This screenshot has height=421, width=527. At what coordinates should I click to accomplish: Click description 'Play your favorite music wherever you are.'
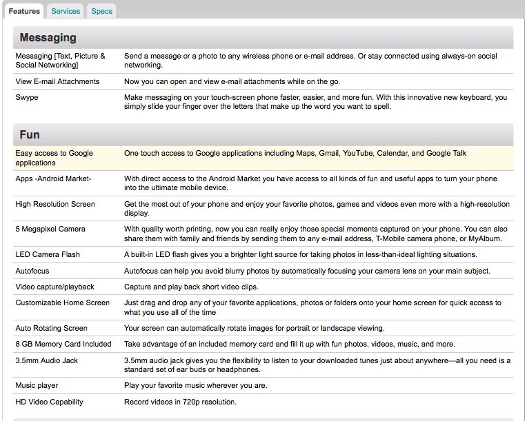196,385
